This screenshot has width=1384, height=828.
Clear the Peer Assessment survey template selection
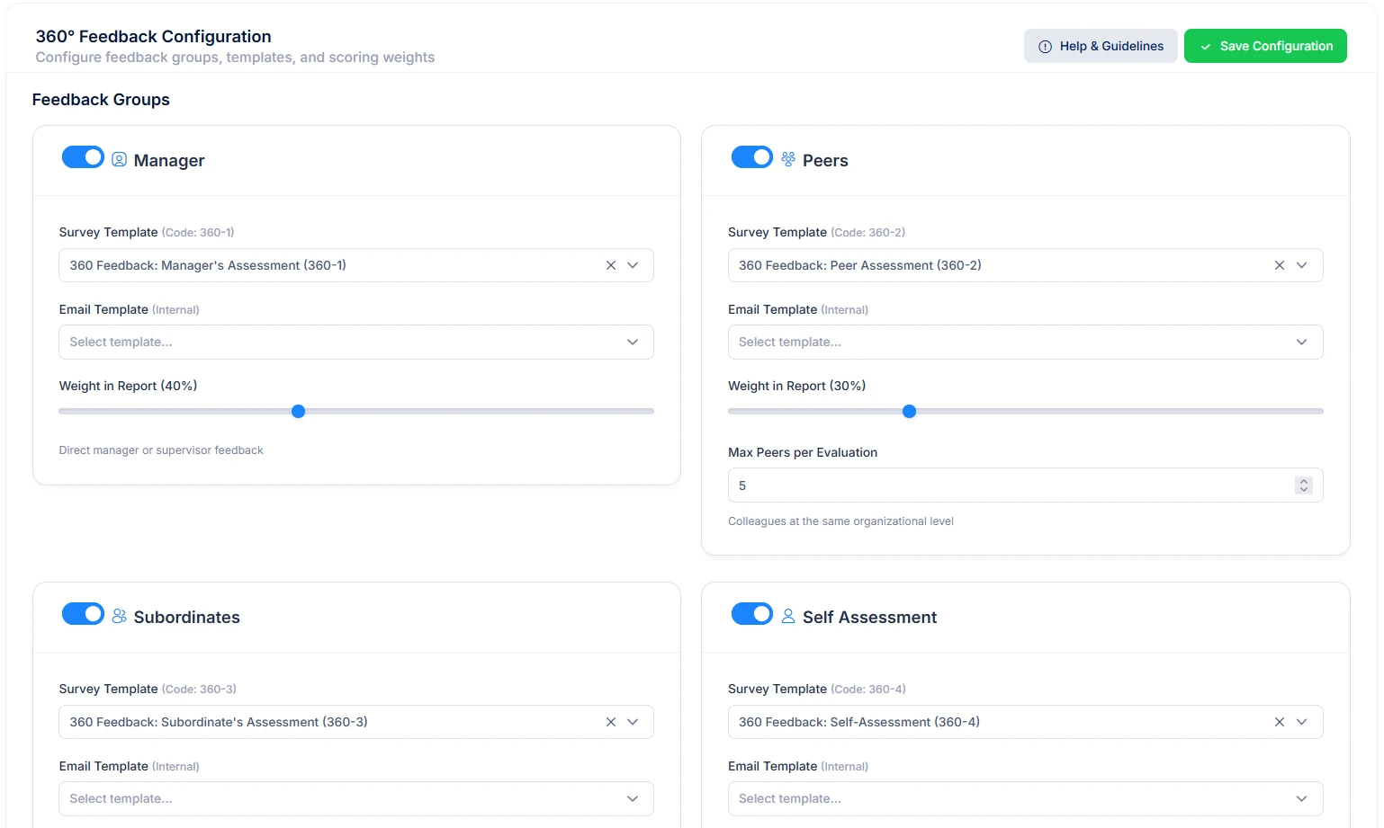pyautogui.click(x=1280, y=265)
